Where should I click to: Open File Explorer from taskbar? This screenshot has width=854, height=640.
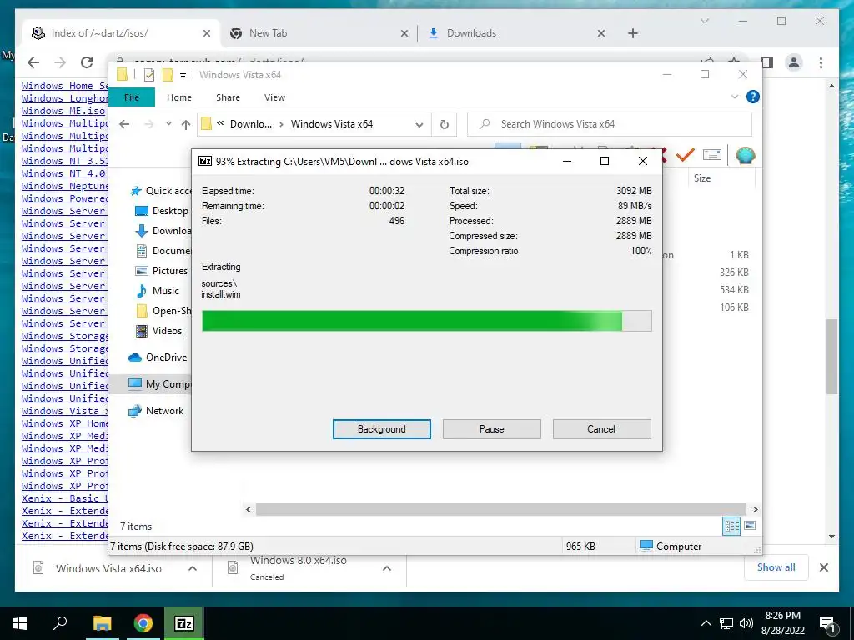click(102, 623)
